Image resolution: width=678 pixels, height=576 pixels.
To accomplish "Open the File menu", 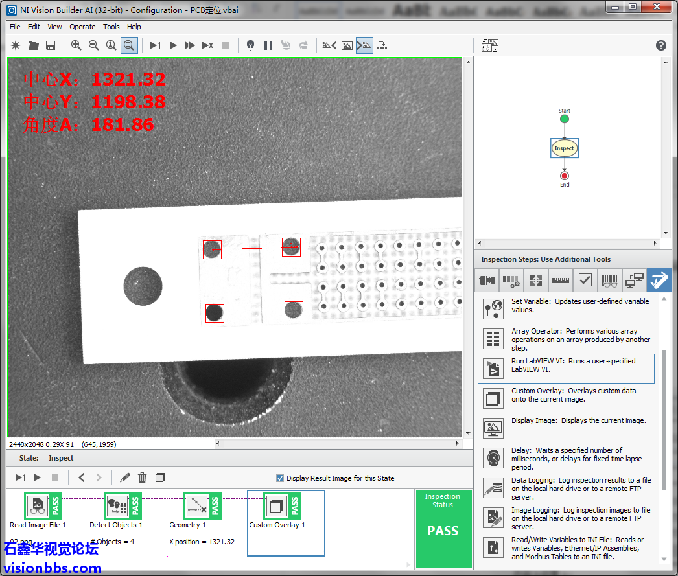I will (x=15, y=27).
